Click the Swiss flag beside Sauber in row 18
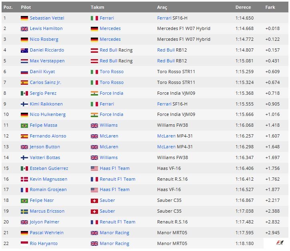Viewport: 290px width, 251px height. pos(94,201)
